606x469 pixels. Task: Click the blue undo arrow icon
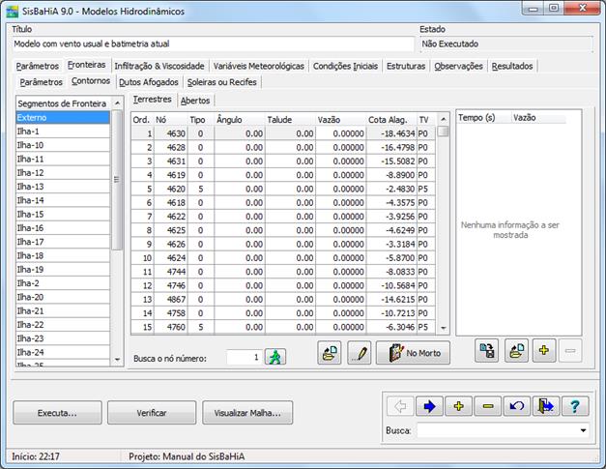[517, 406]
